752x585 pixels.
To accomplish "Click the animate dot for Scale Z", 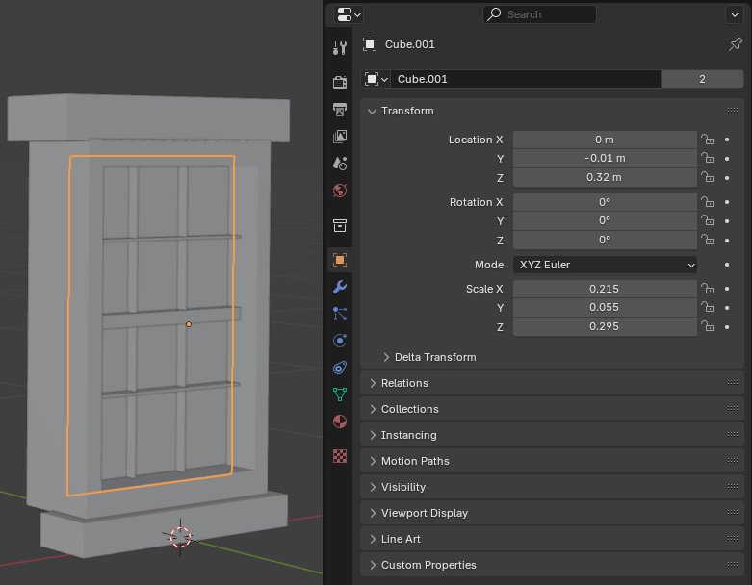I will pos(727,327).
